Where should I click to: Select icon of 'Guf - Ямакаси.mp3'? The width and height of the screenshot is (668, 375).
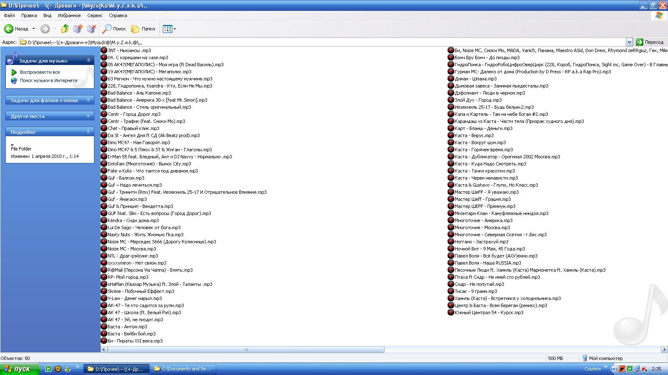[x=104, y=199]
